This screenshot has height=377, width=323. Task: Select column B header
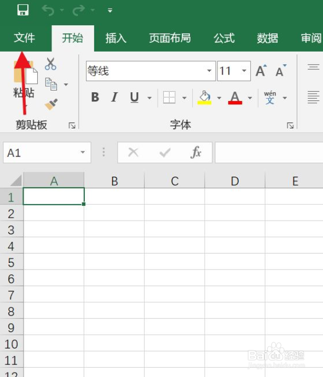(114, 181)
